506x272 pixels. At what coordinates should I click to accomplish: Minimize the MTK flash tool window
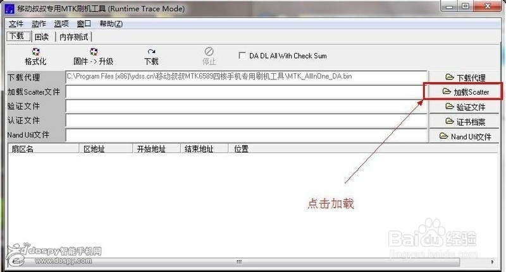click(450, 6)
